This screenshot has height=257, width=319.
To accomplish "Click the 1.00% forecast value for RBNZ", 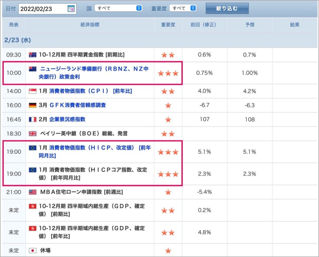I will [250, 73].
